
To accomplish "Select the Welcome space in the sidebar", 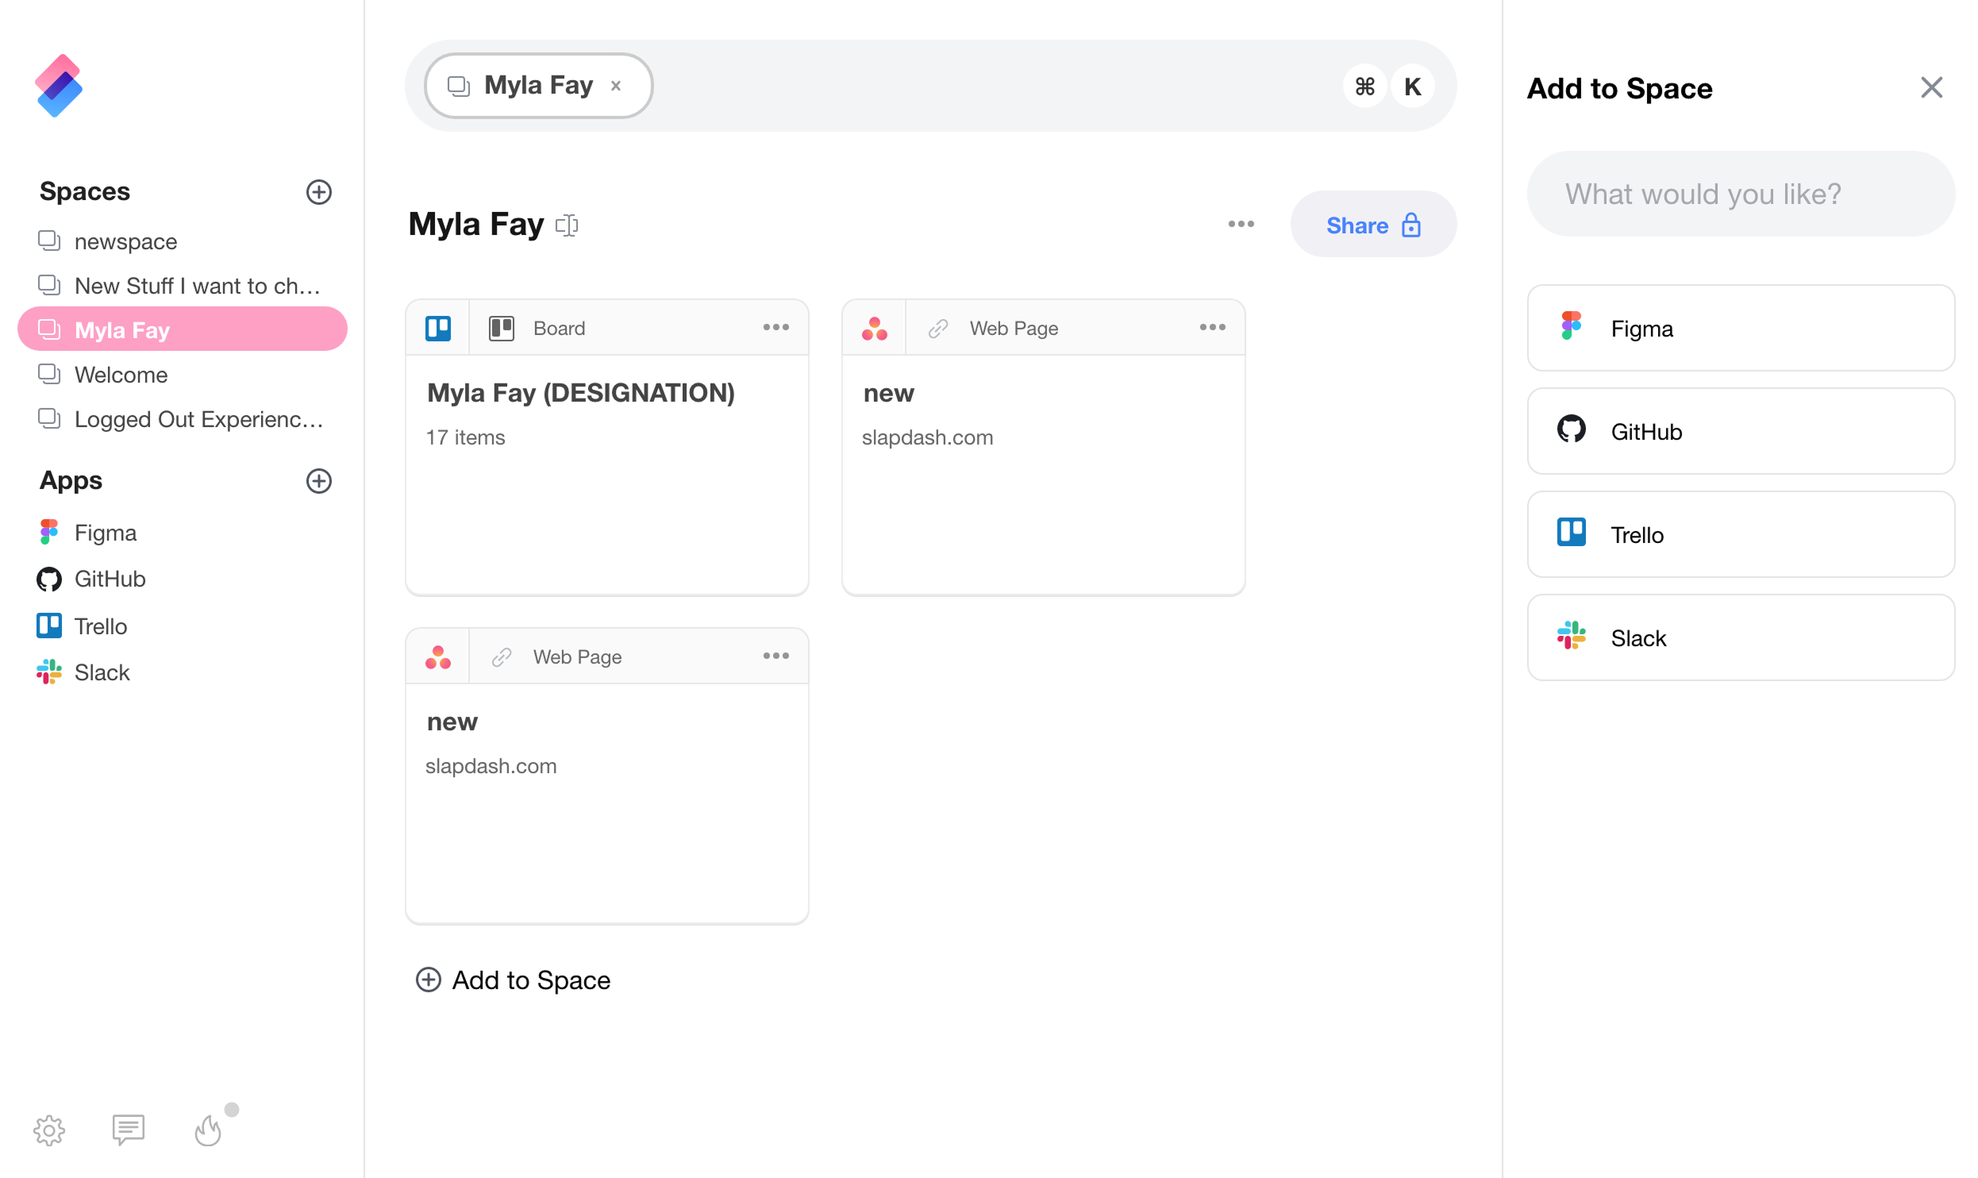I will tap(121, 374).
